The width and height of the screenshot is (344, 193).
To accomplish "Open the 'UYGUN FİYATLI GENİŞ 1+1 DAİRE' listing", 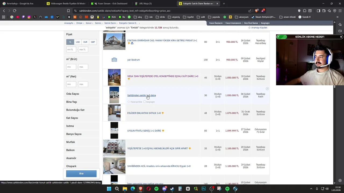I will [x=144, y=131].
